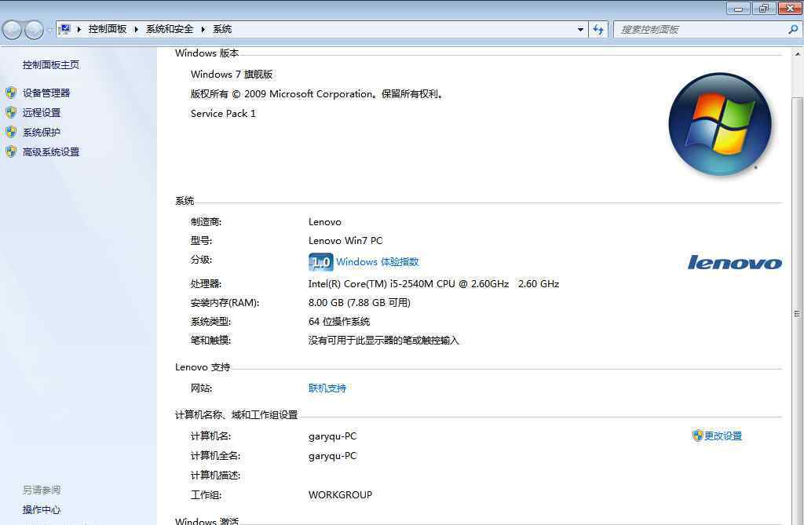Minimize the window
This screenshot has height=525, width=804.
pos(738,8)
